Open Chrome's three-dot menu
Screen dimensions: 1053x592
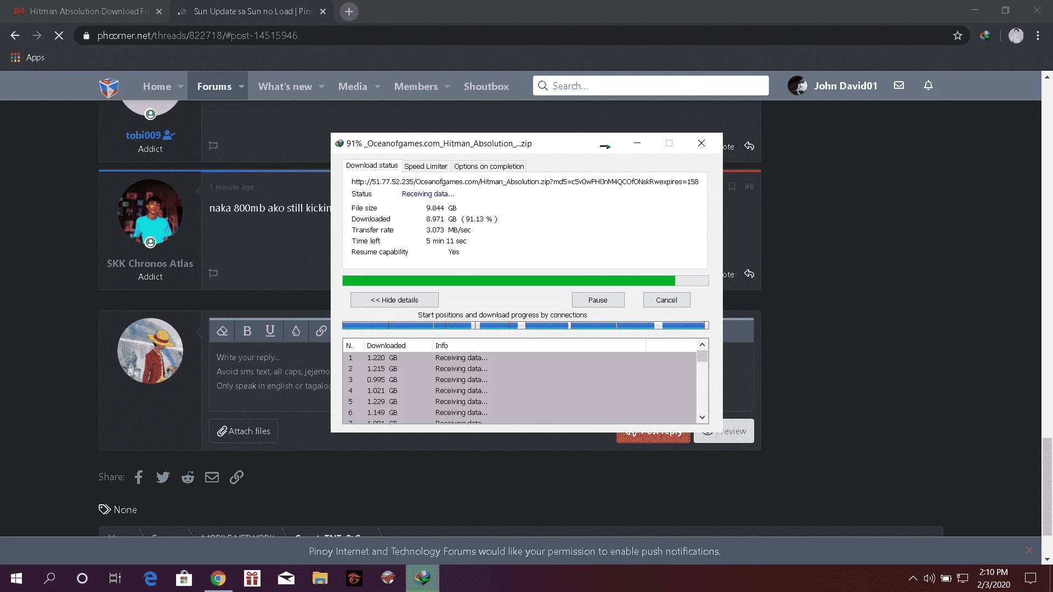coord(1038,36)
